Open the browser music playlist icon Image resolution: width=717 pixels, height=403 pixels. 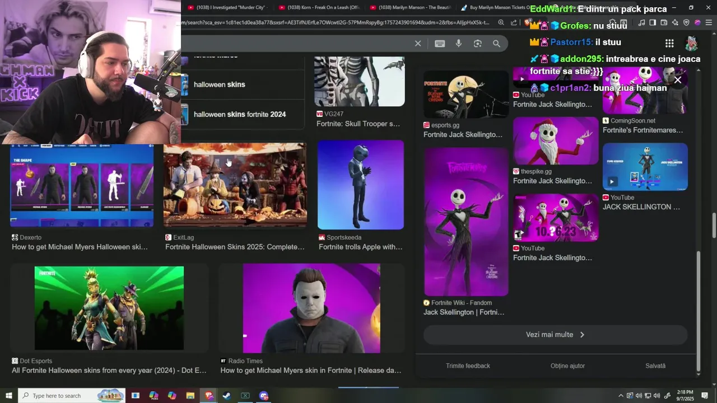642,22
